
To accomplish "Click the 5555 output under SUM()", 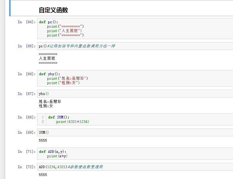I will 43,140.
